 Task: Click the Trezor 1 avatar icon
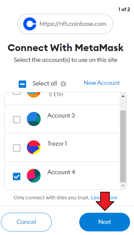[x=34, y=147]
